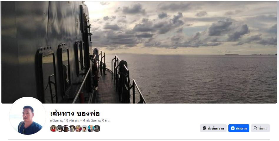Open the 3D cartoon man follower avatar on gray
279x141 pixels.
pos(84,129)
